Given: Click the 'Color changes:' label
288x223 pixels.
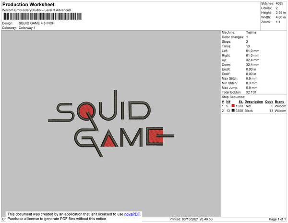Looking at the screenshot, I should pyautogui.click(x=233, y=37).
